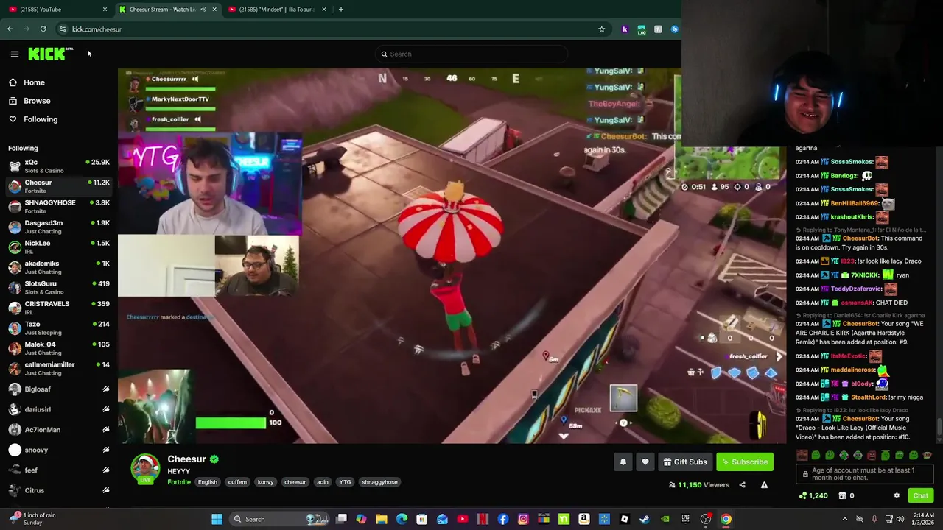Focus the Kick search field
943x530 pixels.
(471, 54)
